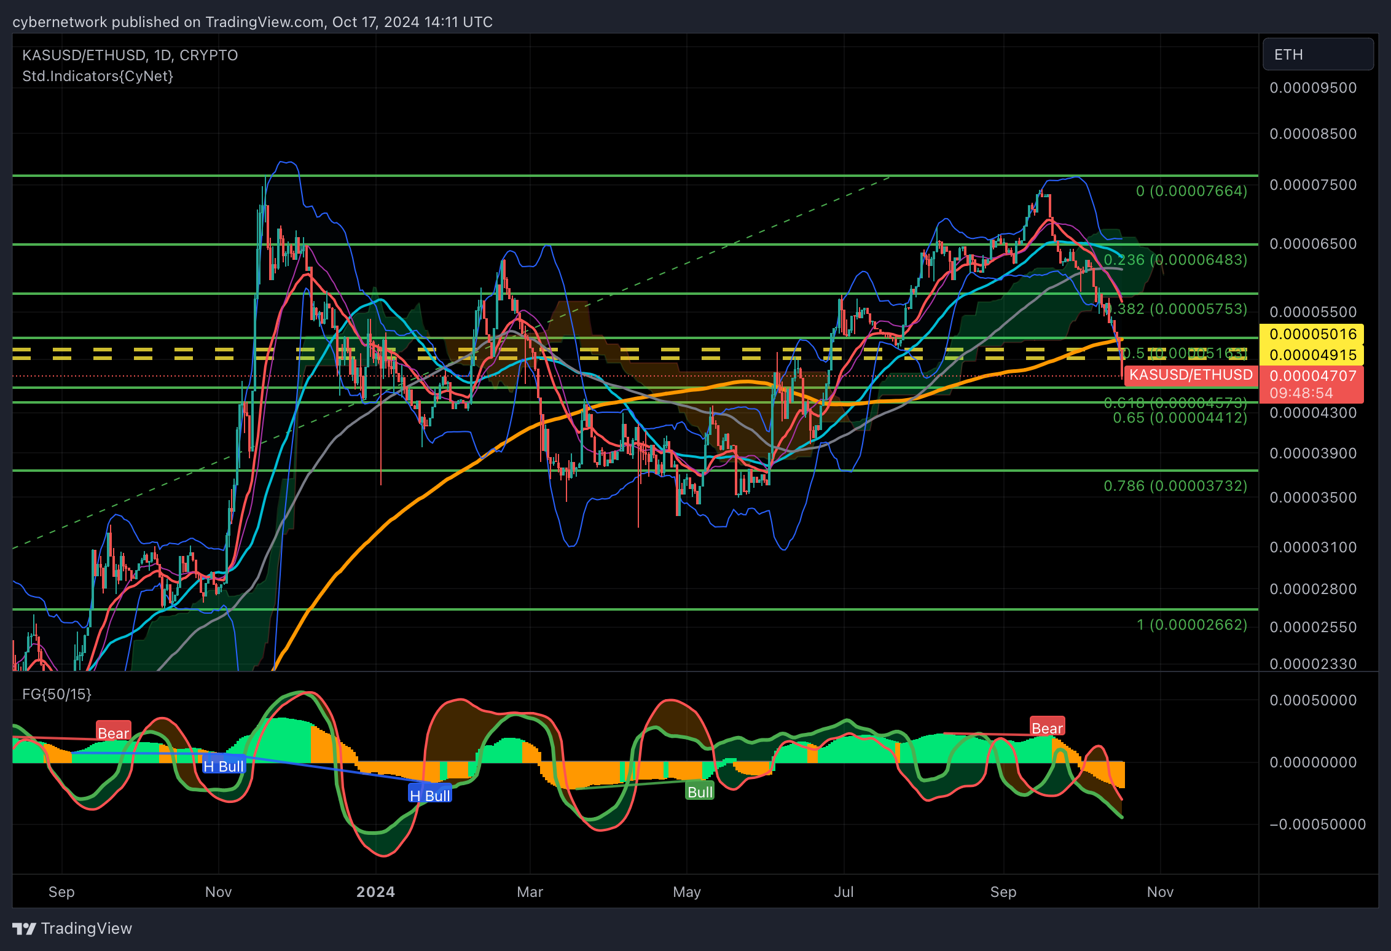
Task: Click the 0.382 (0.00005753) Fibonacci label
Action: click(x=1178, y=309)
